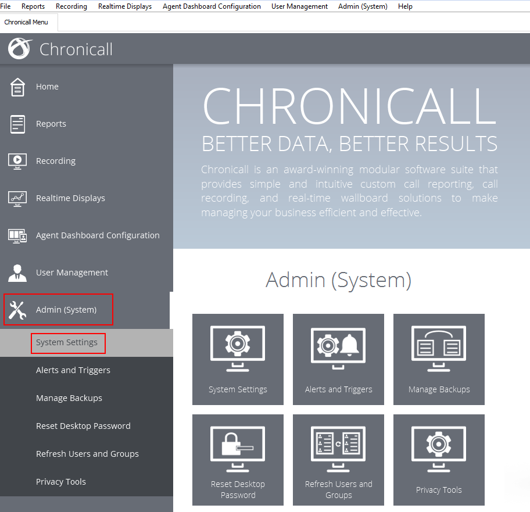Open the User Management menu in menu bar

(x=299, y=6)
